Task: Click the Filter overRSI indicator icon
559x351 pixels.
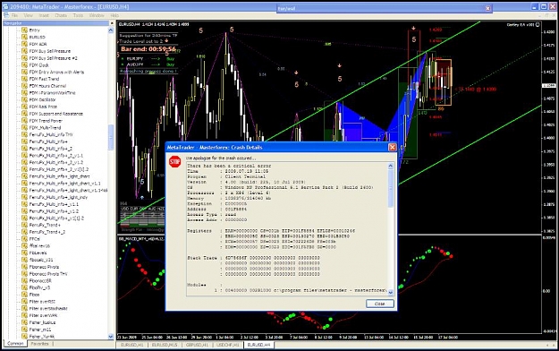Action: point(24,302)
